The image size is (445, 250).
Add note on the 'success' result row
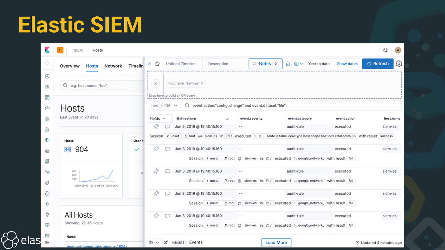167,127
